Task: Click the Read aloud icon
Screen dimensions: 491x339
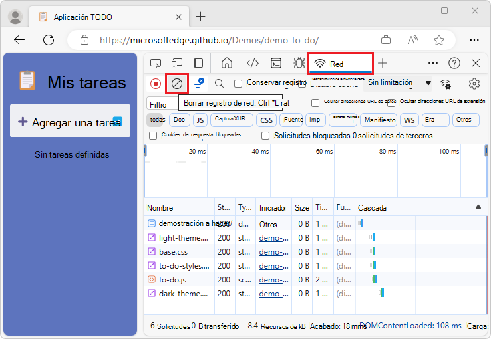Action: (x=412, y=40)
